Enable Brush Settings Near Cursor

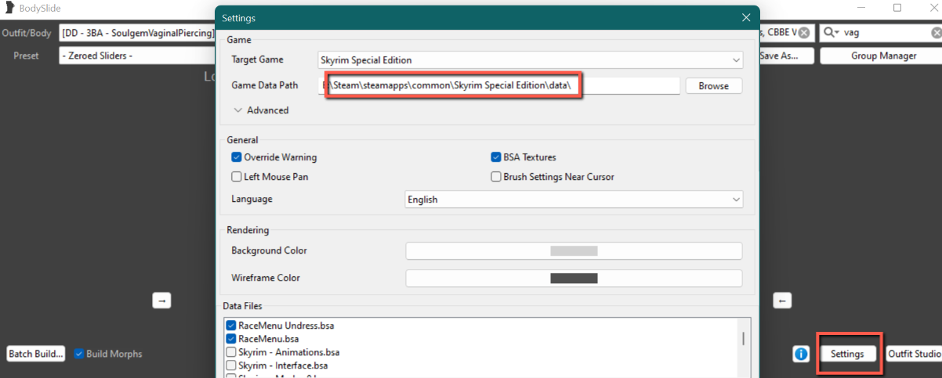click(496, 177)
